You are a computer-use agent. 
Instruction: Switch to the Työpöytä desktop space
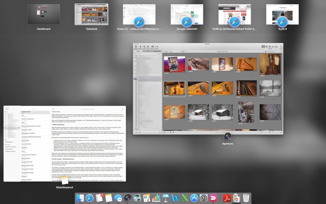click(92, 14)
